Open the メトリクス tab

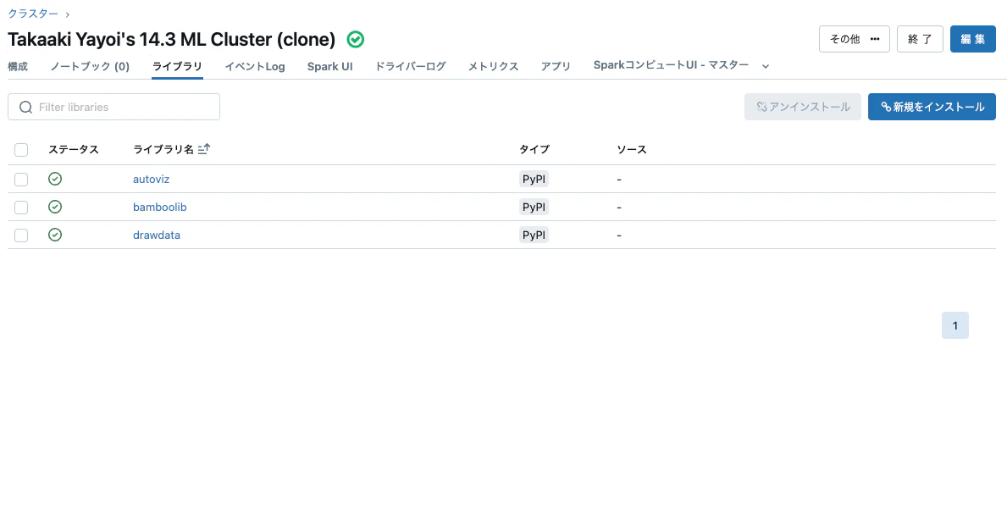(x=493, y=66)
